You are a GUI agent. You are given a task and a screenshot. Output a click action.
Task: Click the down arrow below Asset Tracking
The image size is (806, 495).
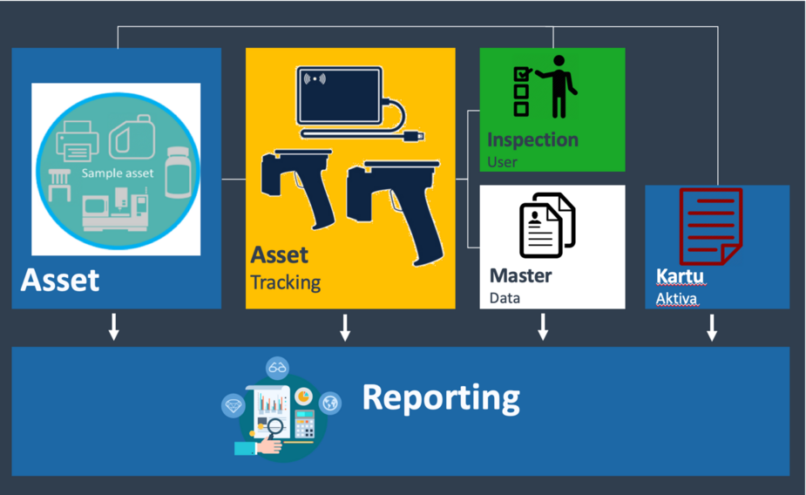[345, 327]
